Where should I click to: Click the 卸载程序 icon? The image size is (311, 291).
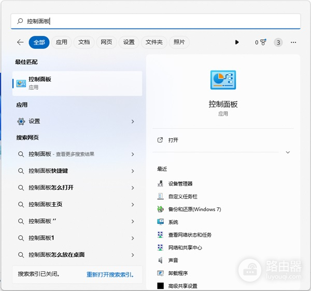[x=160, y=273]
